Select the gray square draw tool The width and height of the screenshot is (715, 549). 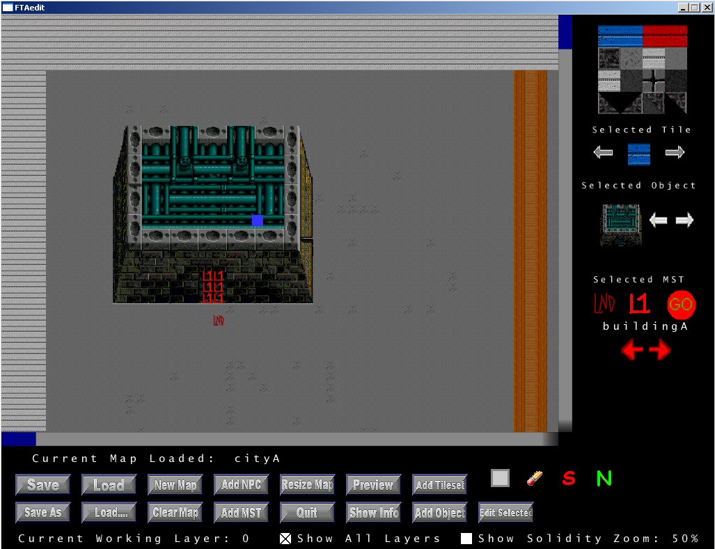tap(500, 478)
